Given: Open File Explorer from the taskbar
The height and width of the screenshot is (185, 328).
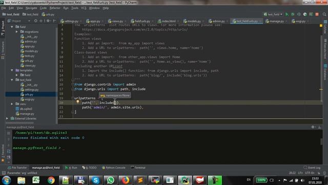Looking at the screenshot, I should (21, 180).
